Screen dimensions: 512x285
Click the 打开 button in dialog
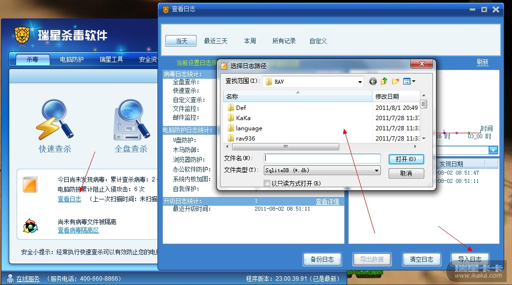click(x=406, y=159)
